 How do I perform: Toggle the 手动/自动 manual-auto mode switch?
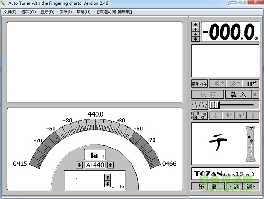[200, 116]
